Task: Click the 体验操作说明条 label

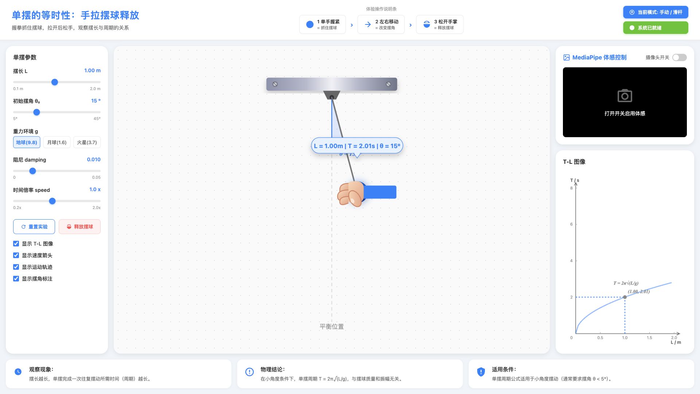Action: (381, 9)
